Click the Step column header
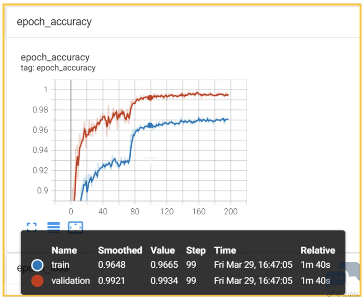 tap(196, 250)
